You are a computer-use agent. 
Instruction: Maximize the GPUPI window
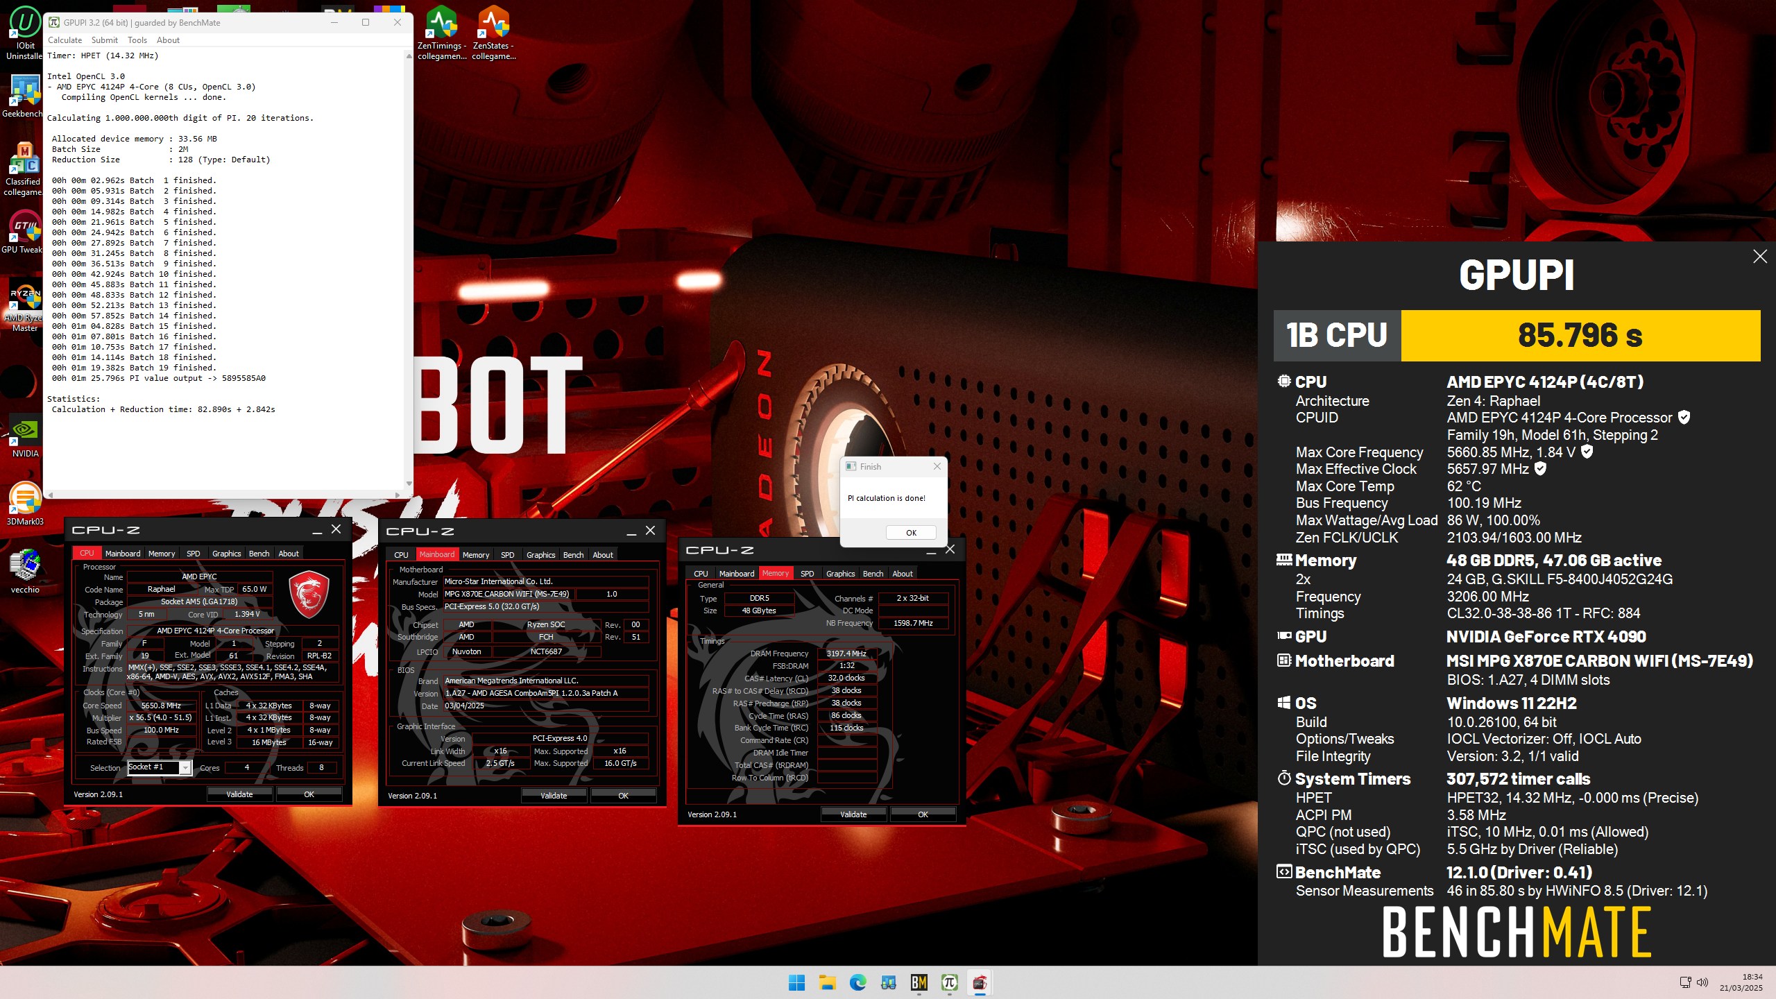point(366,22)
